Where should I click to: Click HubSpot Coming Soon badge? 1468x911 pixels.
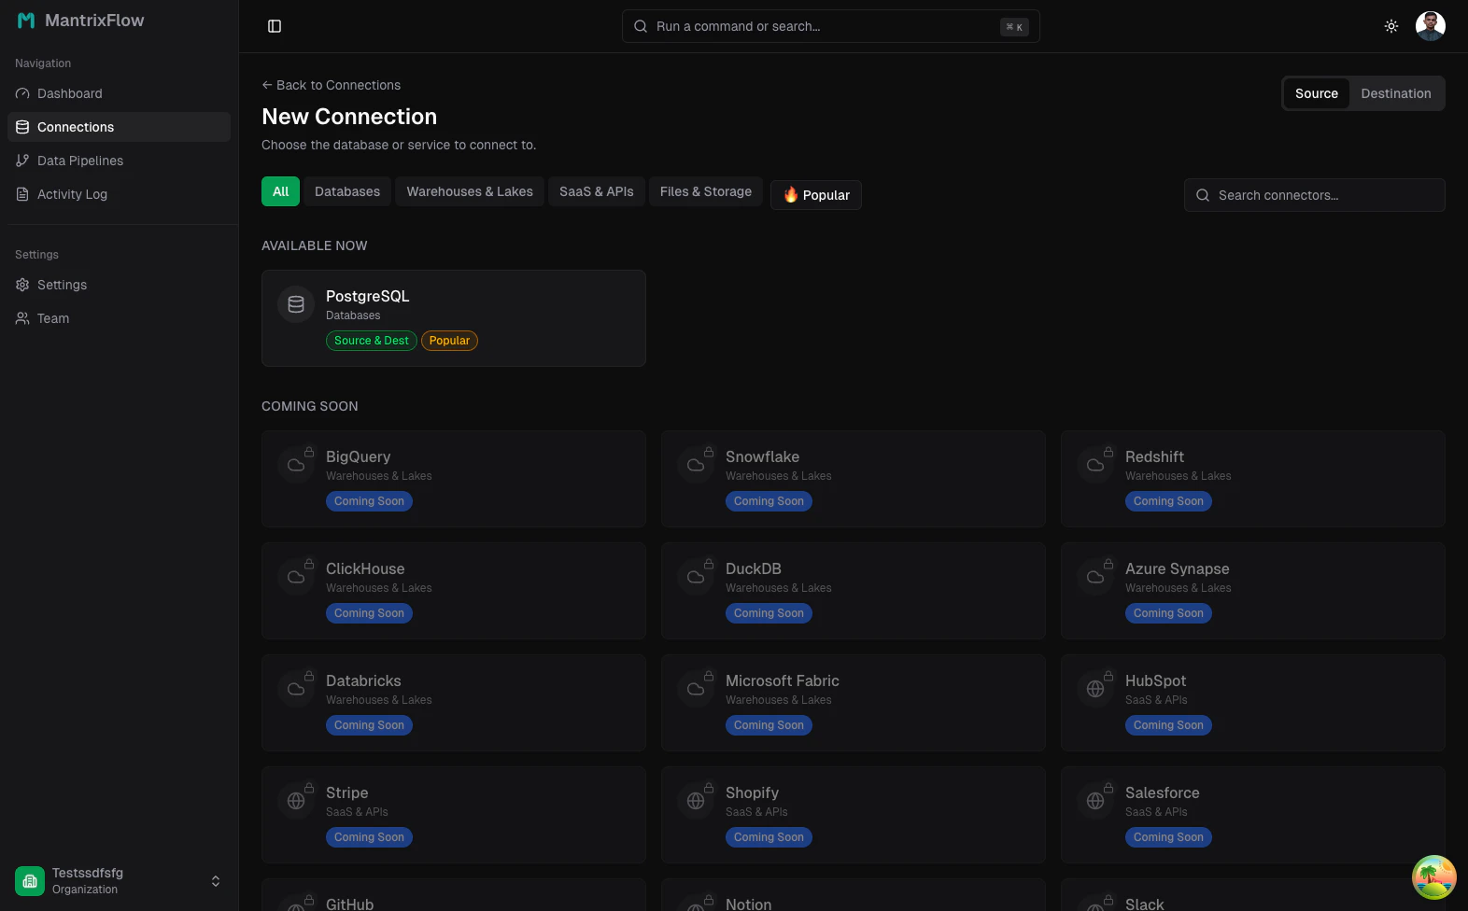tap(1168, 725)
